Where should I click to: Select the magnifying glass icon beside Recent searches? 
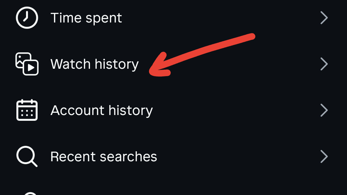[x=27, y=156]
